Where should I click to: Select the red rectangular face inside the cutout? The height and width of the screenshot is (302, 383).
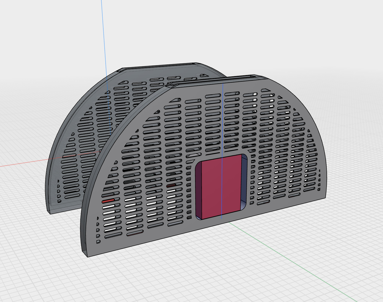[221, 187]
